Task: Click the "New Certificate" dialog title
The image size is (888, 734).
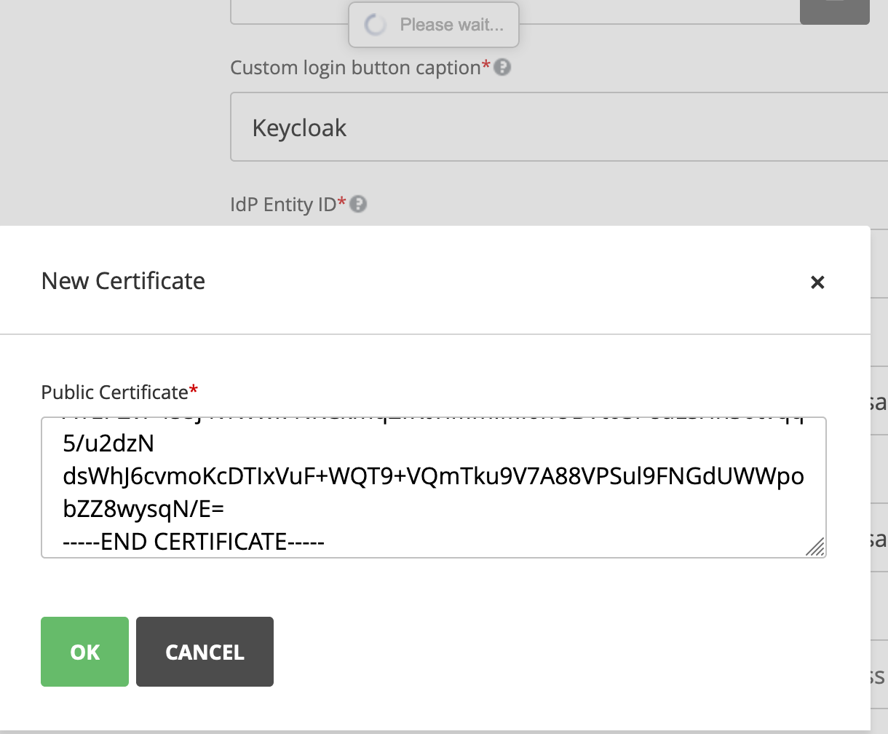Action: [123, 281]
